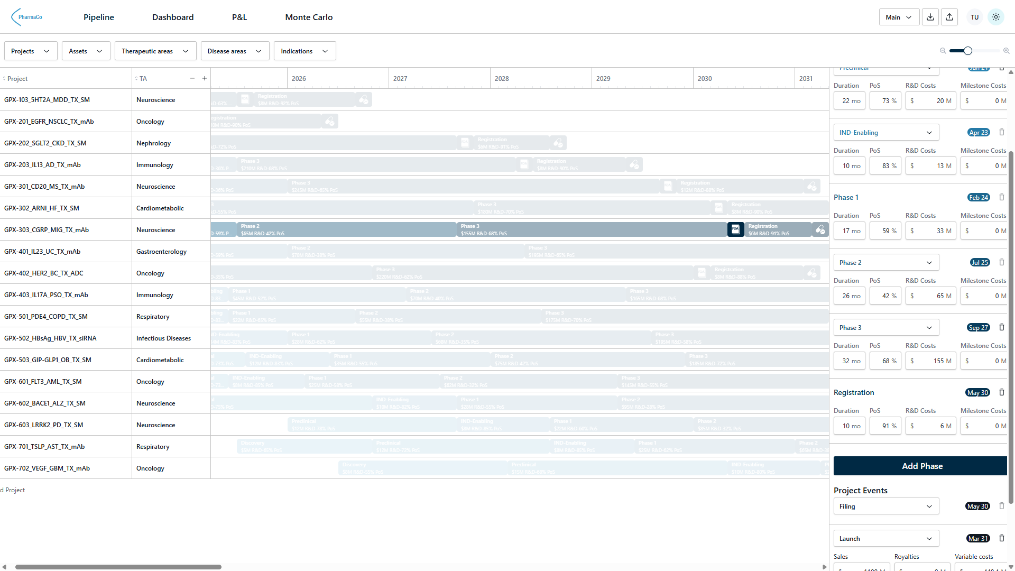Click the FDA icon on GPX-303's Registration bar
Image resolution: width=1015 pixels, height=571 pixels.
(735, 229)
